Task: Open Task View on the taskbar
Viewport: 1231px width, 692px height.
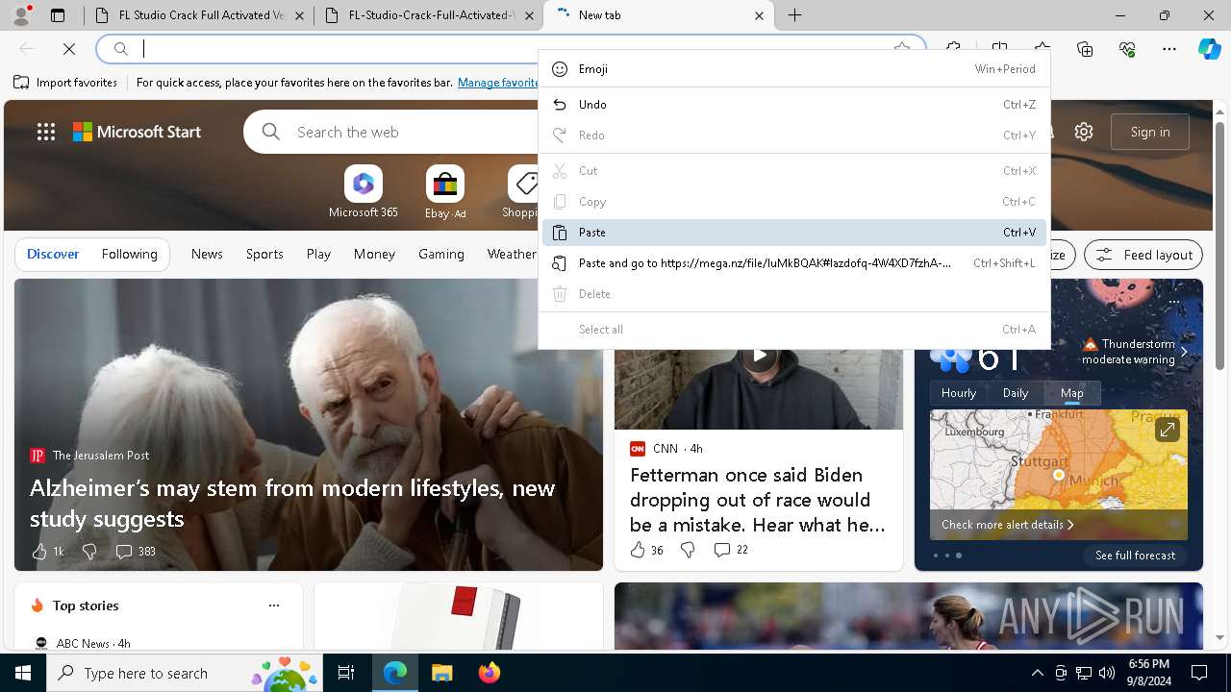Action: click(346, 673)
